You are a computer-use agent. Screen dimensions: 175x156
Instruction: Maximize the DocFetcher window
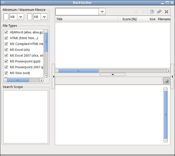tap(167, 3)
